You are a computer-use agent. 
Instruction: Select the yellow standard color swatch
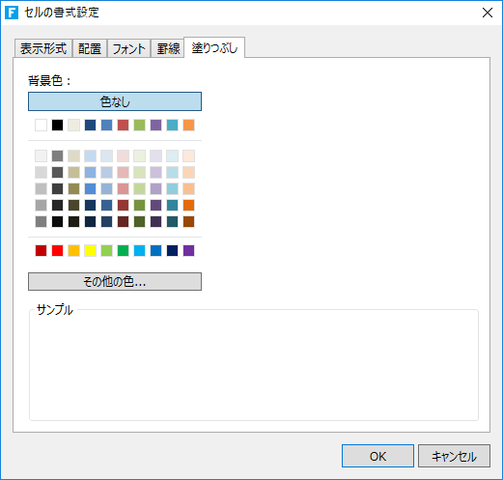tap(90, 250)
